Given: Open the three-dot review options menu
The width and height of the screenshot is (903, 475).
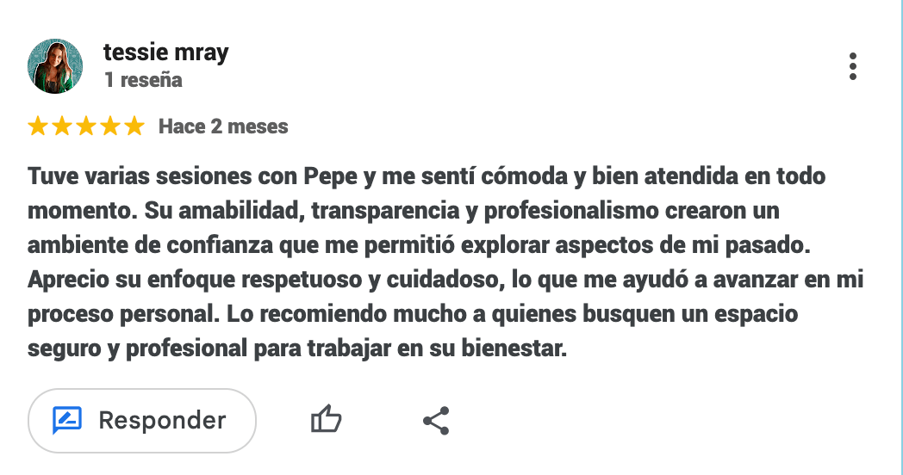Looking at the screenshot, I should (x=852, y=66).
